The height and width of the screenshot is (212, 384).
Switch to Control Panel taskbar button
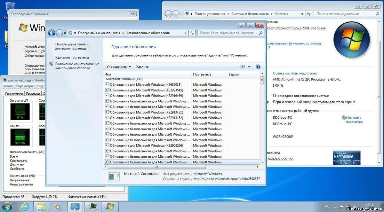coord(75,207)
